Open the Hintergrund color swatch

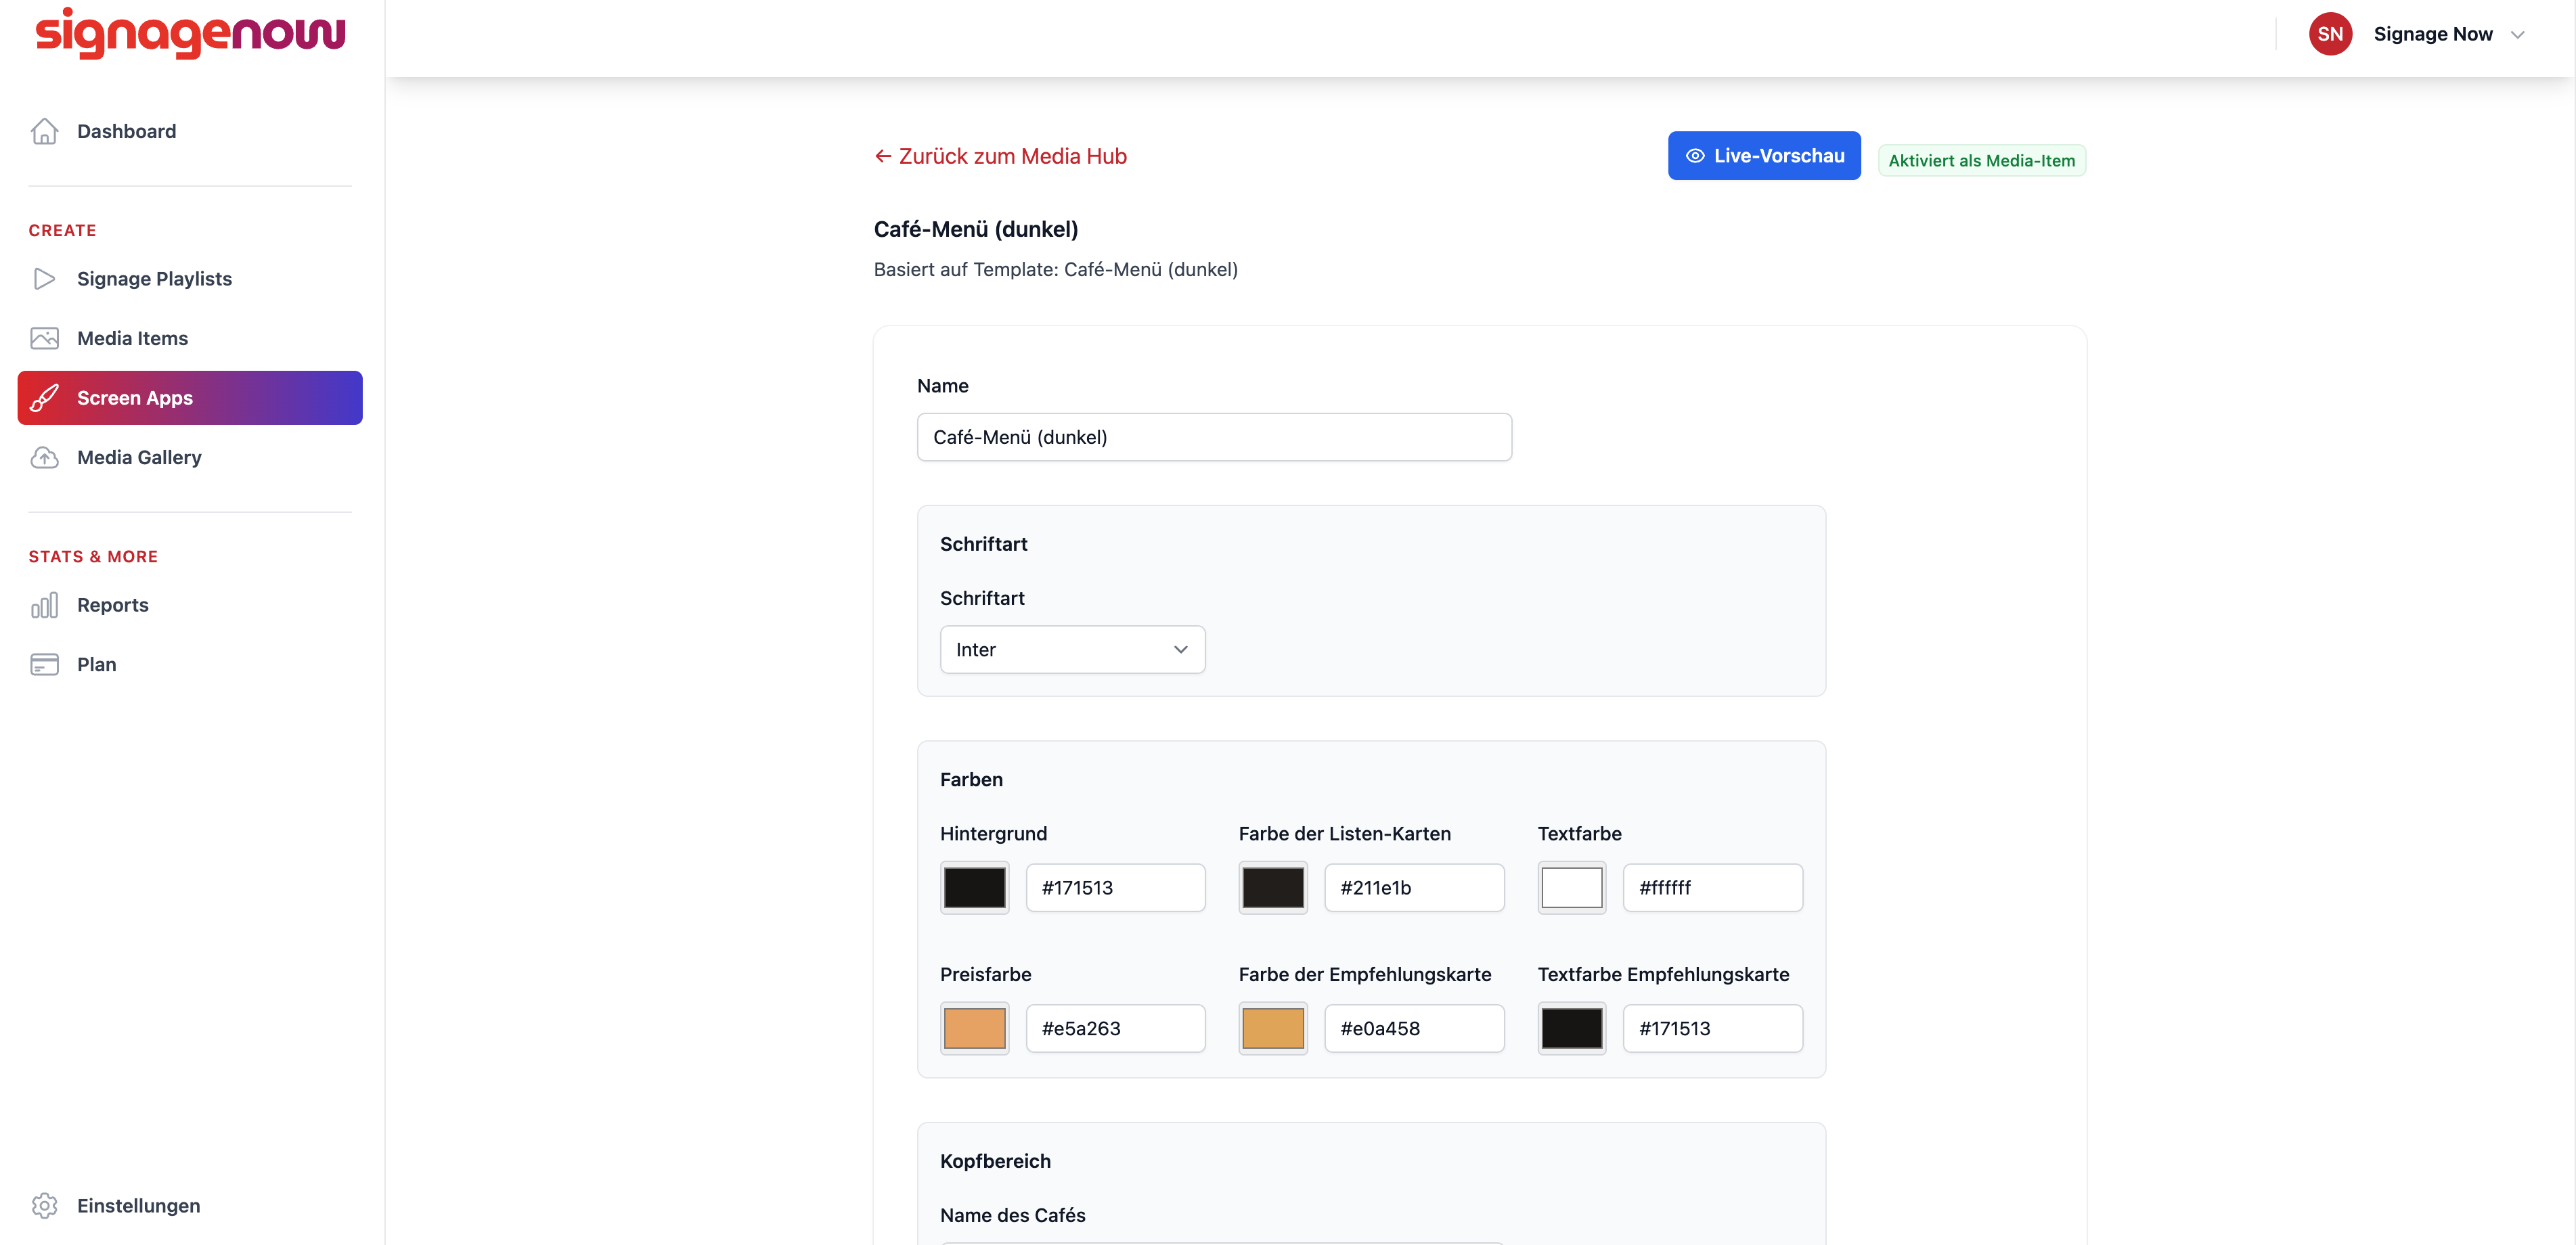974,888
